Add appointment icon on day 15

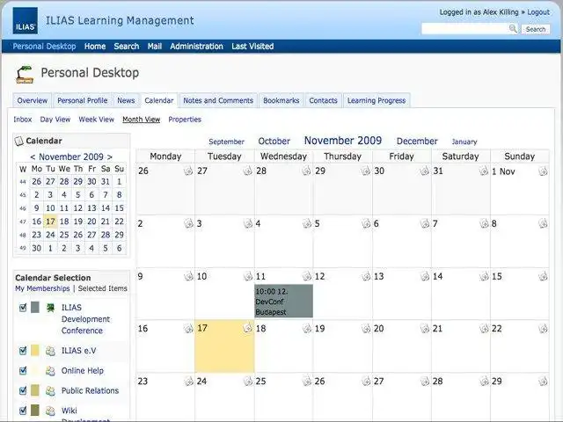pos(543,276)
